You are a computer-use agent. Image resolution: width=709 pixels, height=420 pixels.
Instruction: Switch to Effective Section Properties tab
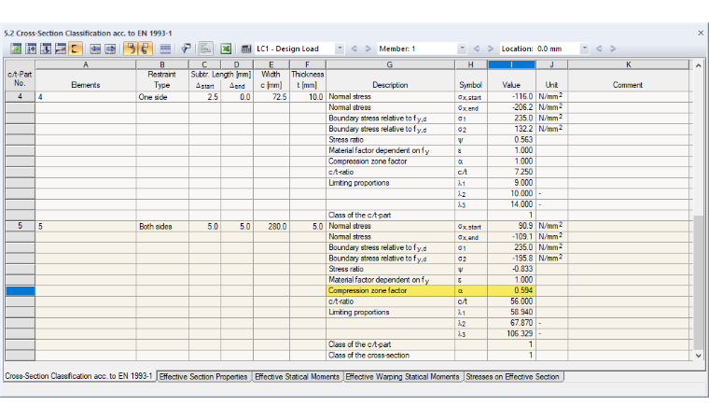pos(203,376)
